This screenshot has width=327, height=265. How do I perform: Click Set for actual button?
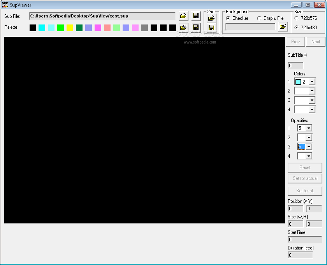pyautogui.click(x=305, y=178)
